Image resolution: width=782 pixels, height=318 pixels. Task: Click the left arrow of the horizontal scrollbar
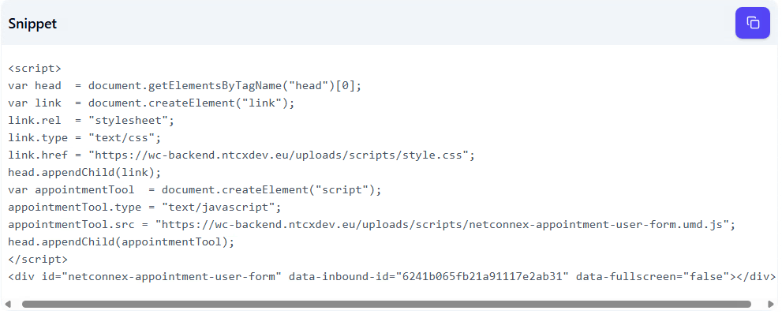tap(7, 304)
